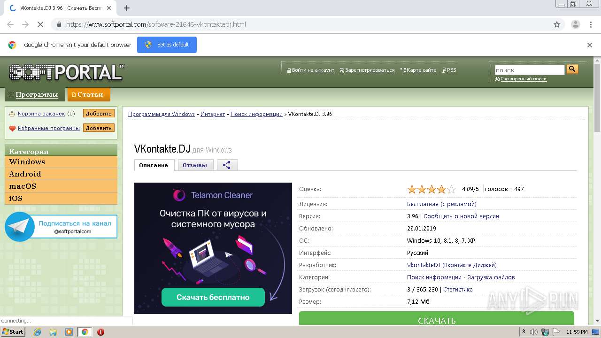Click the download basket icon
This screenshot has height=338, width=601.
click(x=12, y=114)
